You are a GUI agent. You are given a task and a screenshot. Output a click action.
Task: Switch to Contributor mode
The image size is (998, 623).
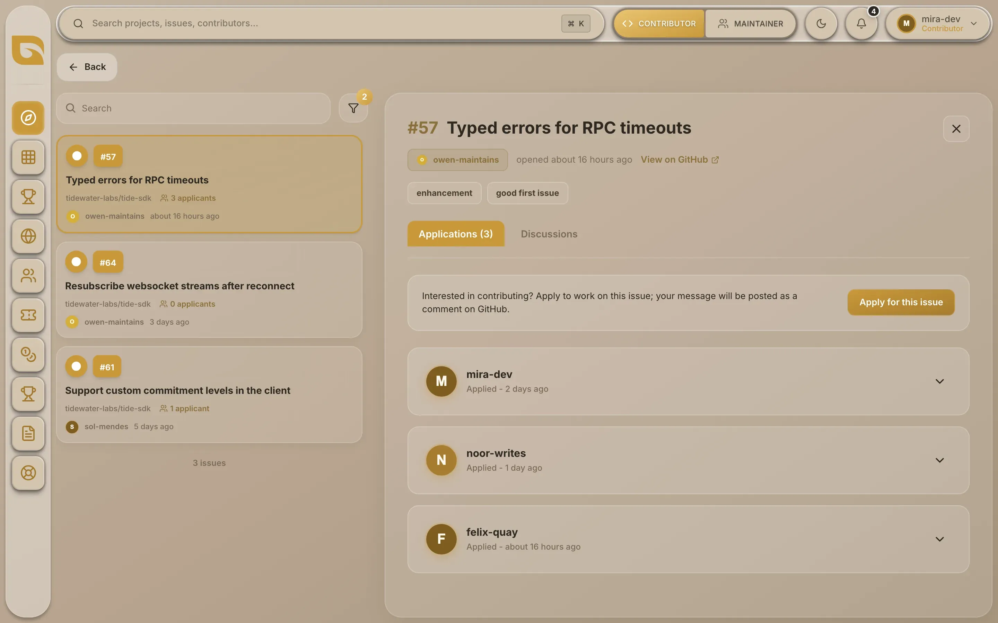tap(659, 24)
